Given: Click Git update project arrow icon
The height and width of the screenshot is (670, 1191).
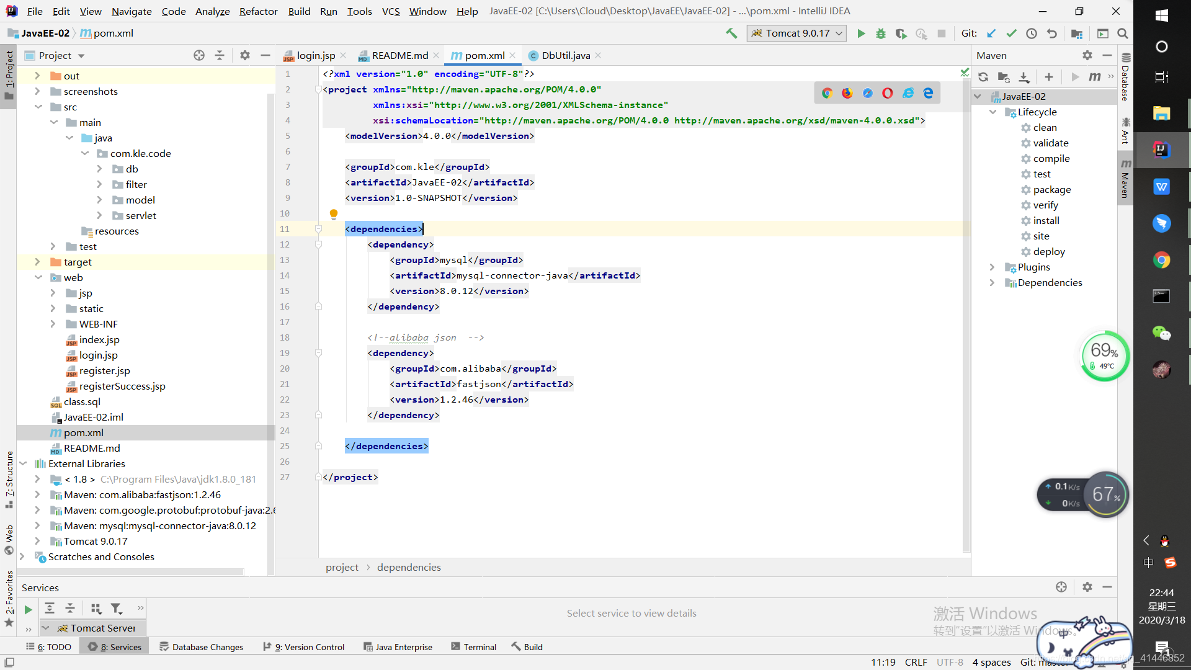Looking at the screenshot, I should (x=991, y=33).
